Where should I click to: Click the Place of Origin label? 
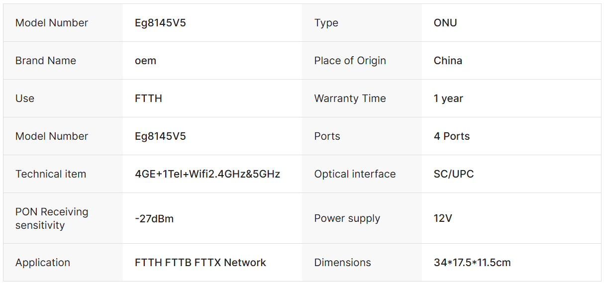click(x=350, y=61)
